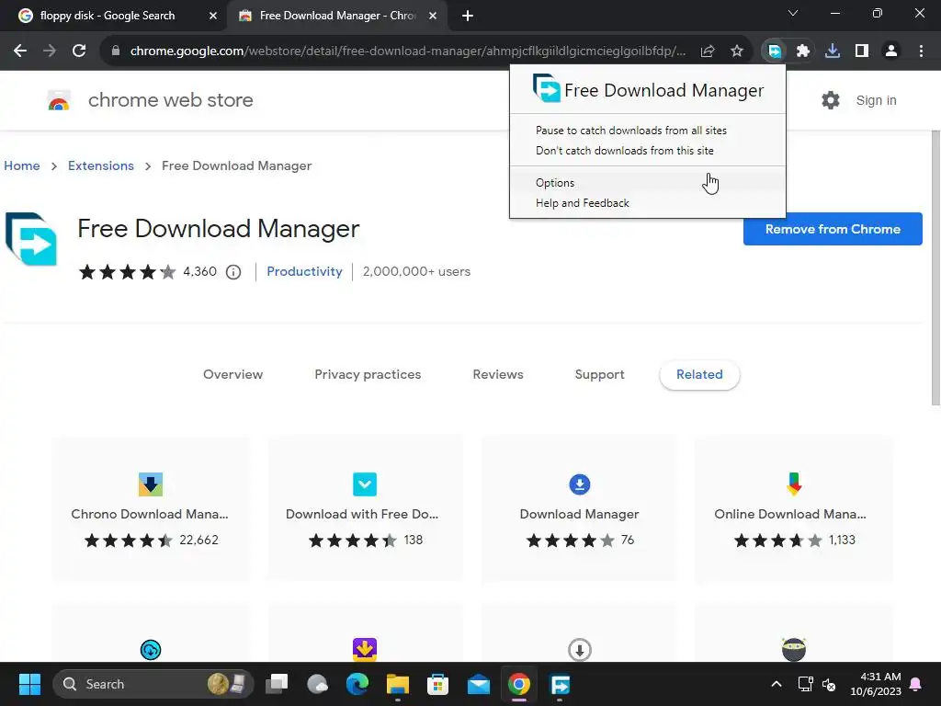Viewport: 941px width, 706px height.
Task: Follow the Home breadcrumb link
Action: coord(22,165)
